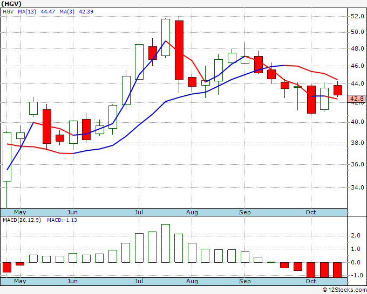Click the last red candle in October
This screenshot has height=294, width=367.
[x=338, y=90]
